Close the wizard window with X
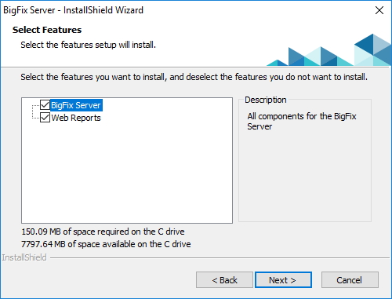 pyautogui.click(x=379, y=10)
